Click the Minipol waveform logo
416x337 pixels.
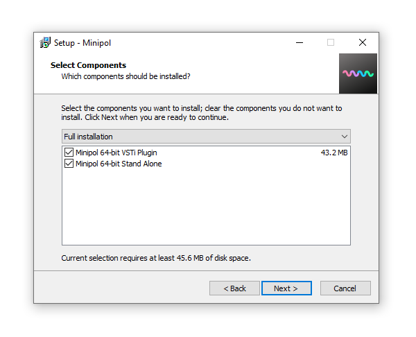coord(358,74)
